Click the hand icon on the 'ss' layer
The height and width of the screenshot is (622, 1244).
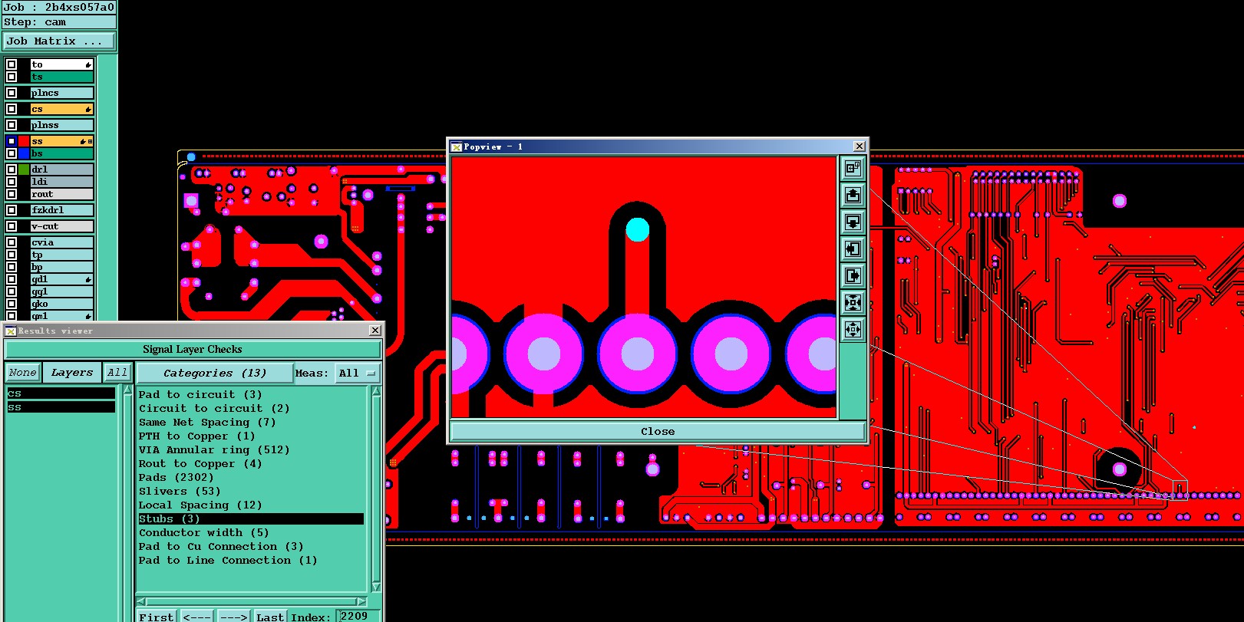pos(83,141)
